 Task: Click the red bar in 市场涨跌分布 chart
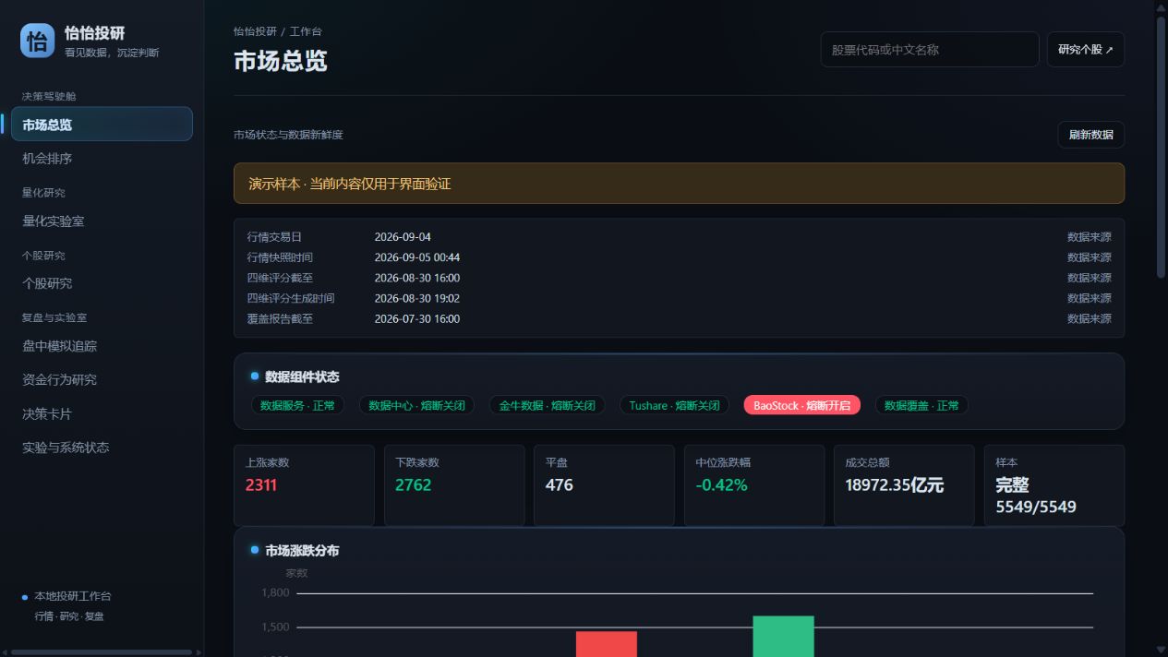pos(607,644)
